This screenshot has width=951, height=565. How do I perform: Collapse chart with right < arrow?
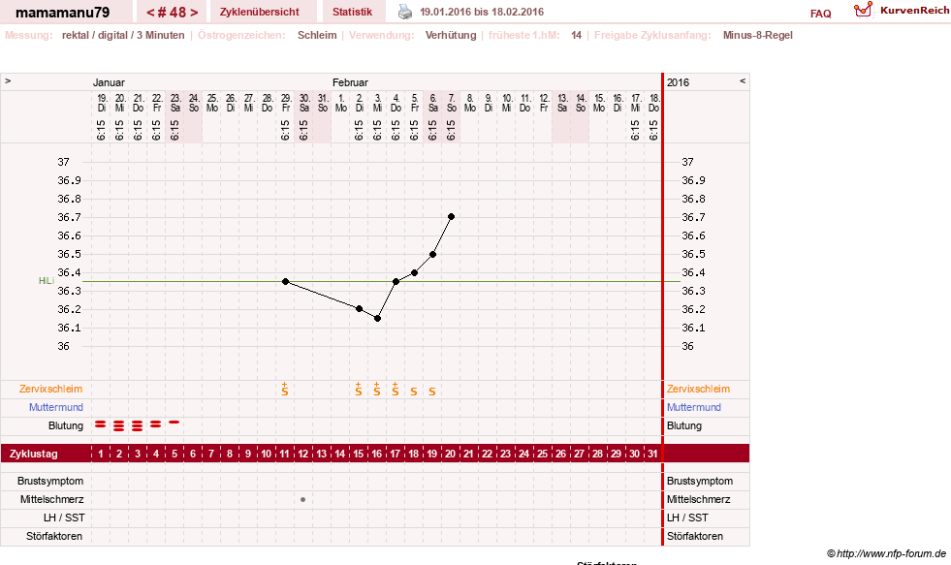pyautogui.click(x=743, y=80)
